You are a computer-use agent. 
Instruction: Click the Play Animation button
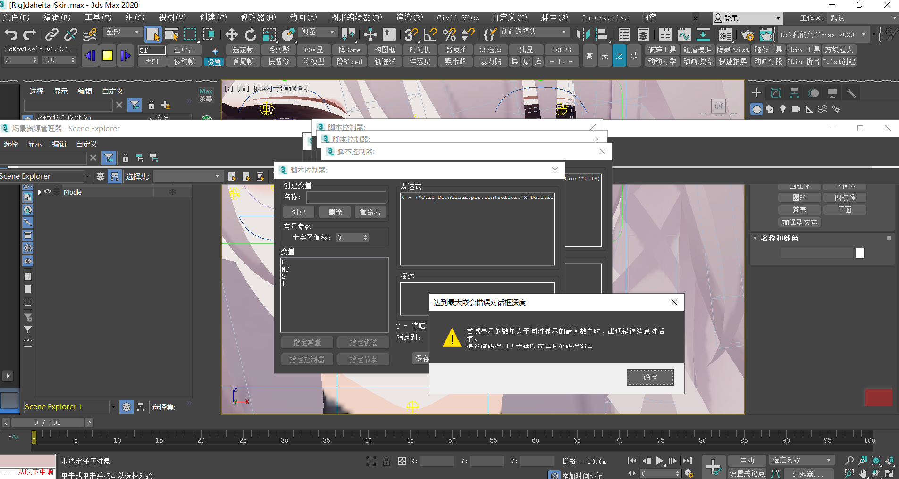[659, 461]
